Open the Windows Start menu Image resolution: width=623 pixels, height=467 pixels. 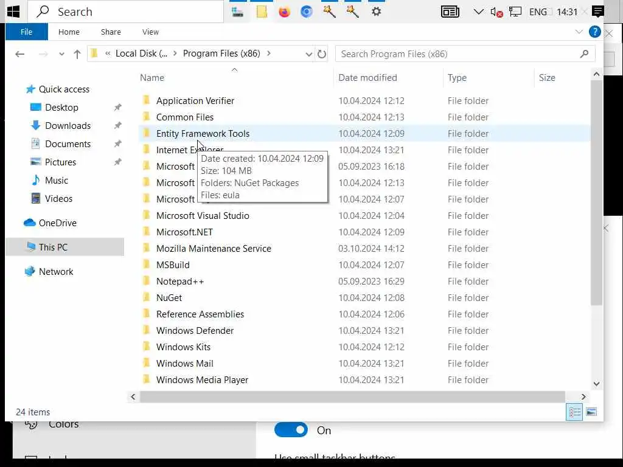click(13, 12)
